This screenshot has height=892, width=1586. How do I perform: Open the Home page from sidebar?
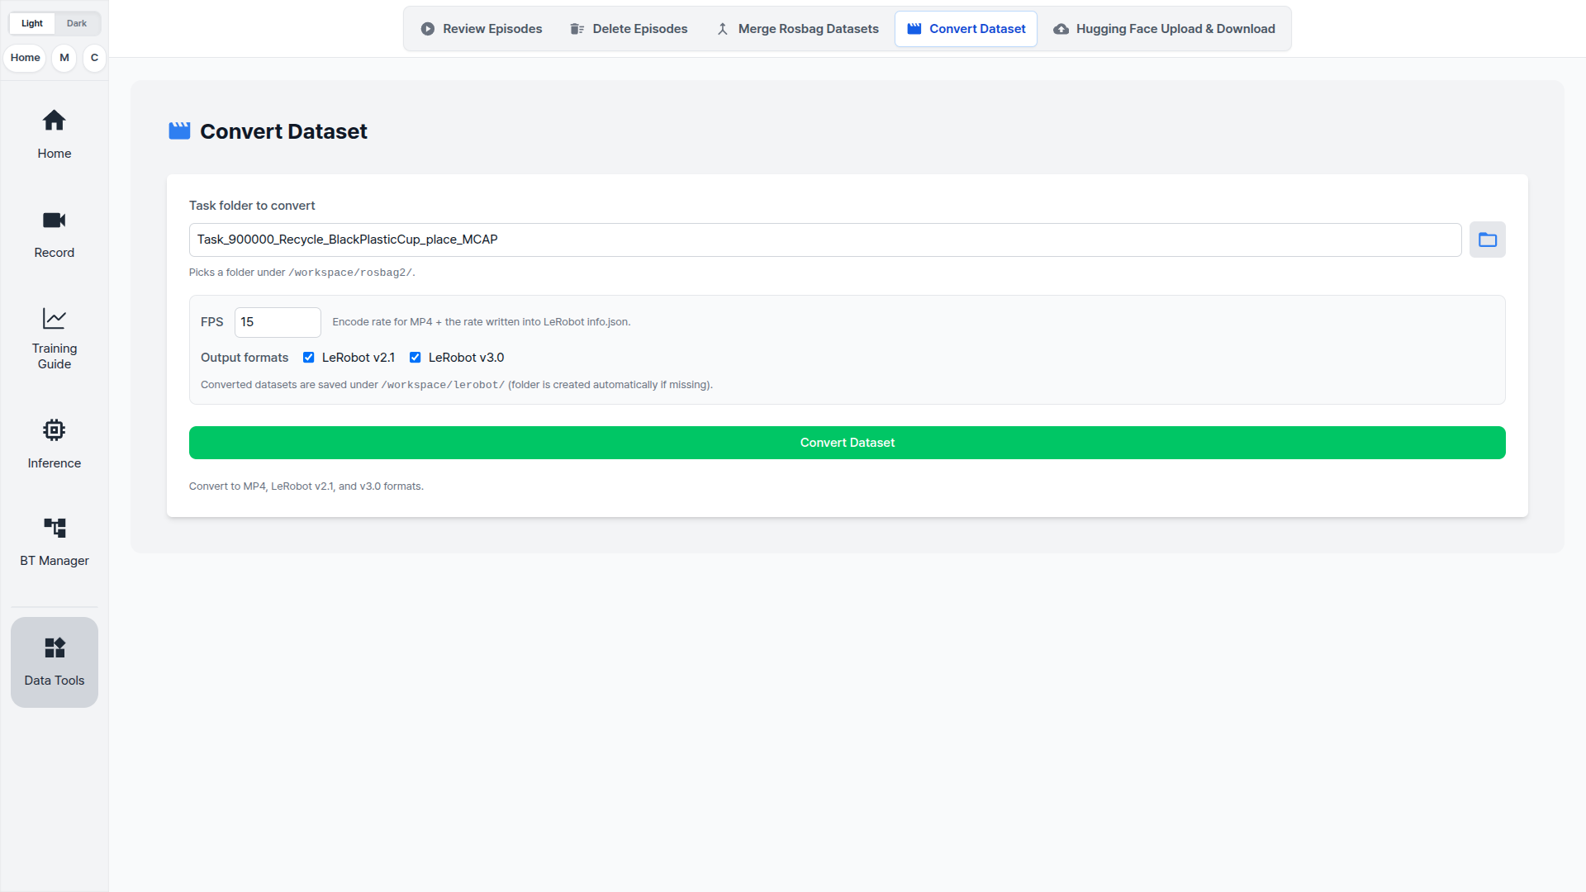[x=55, y=135]
